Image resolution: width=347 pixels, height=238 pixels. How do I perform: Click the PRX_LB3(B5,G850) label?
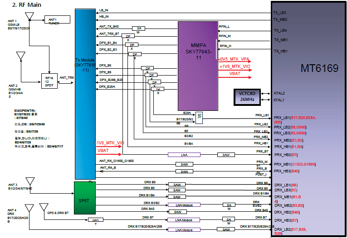click(290, 133)
